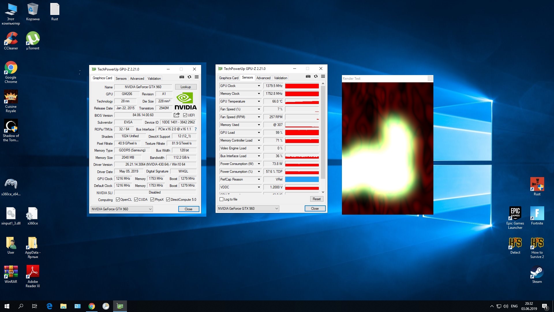Viewport: 554px width, 312px height.
Task: Click the refresh icon in Graphics Card window
Action: [x=189, y=77]
